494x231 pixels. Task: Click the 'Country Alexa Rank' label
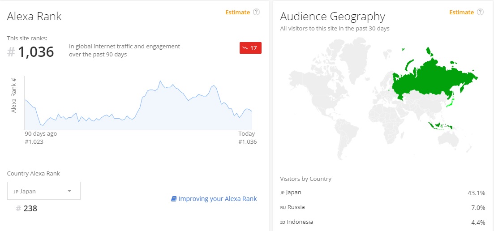[x=34, y=173]
